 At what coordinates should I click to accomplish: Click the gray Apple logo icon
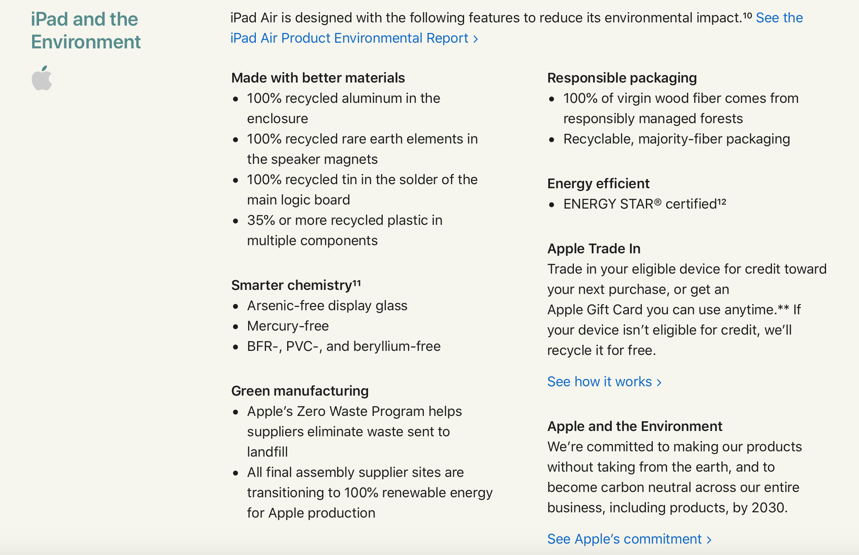click(x=42, y=78)
